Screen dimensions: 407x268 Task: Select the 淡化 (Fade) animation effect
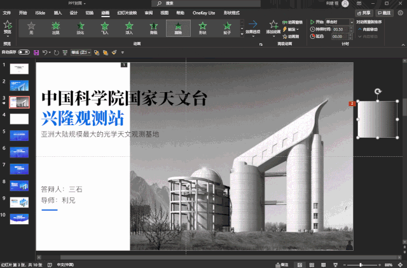coord(80,27)
